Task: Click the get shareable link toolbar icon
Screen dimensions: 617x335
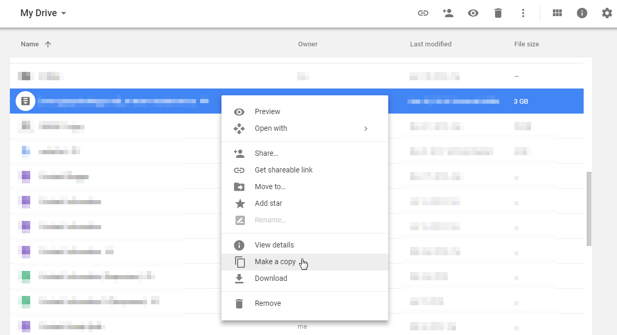Action: click(423, 13)
